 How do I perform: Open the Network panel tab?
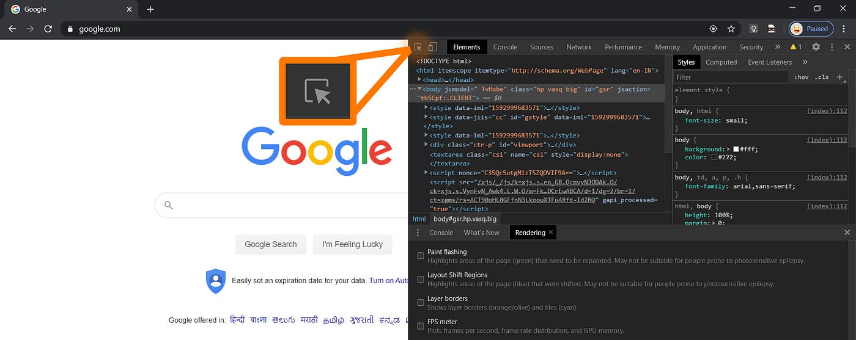(x=579, y=47)
